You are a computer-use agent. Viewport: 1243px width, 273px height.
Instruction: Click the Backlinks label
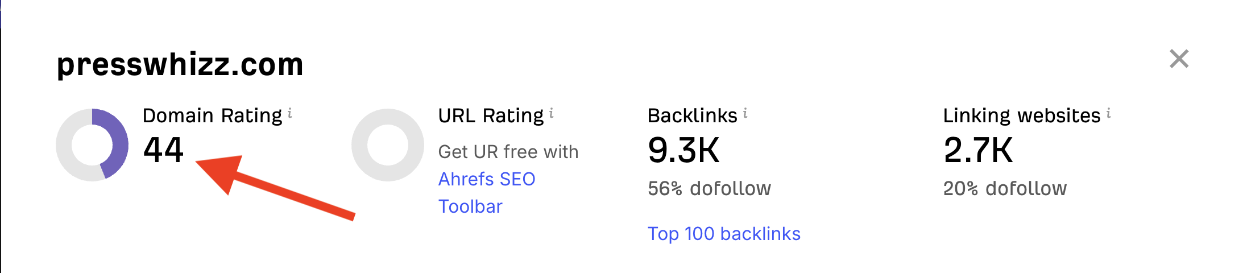[x=693, y=115]
